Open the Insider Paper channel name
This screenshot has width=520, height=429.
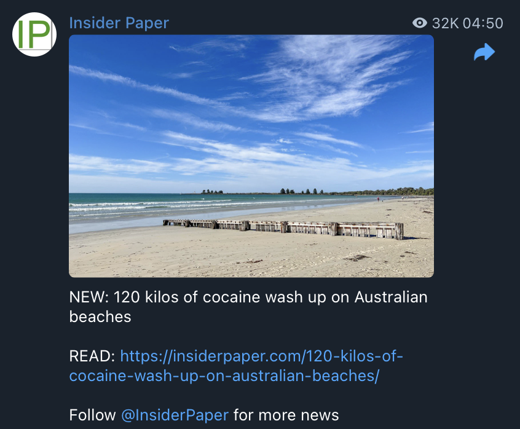click(x=119, y=23)
